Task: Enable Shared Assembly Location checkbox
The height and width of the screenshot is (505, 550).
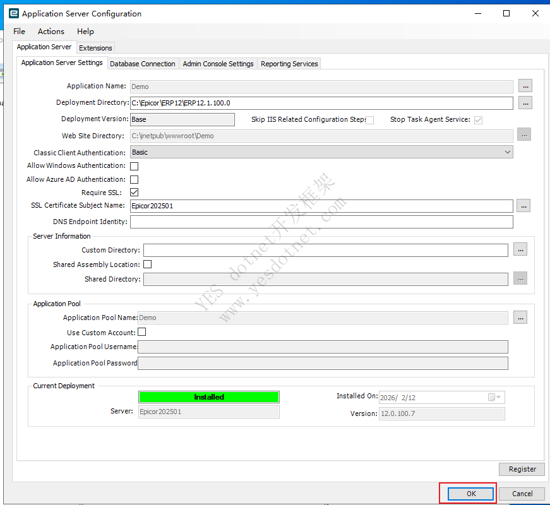Action: 147,264
